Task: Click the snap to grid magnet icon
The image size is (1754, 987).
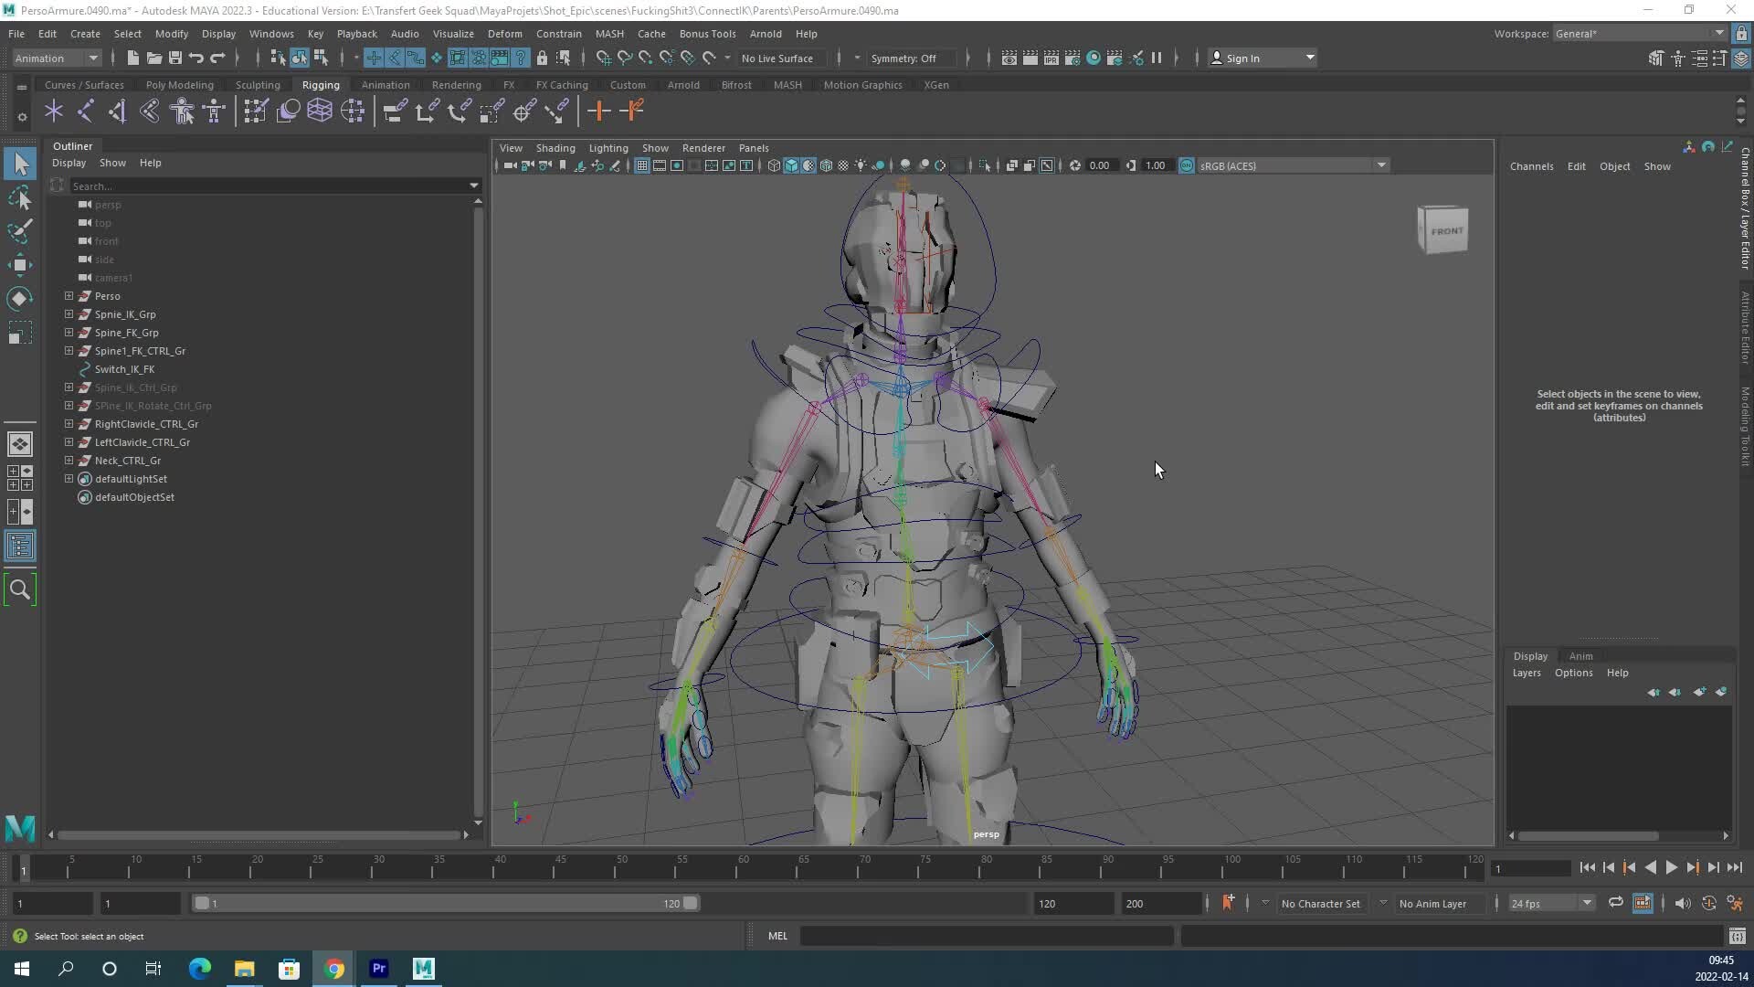Action: pos(603,58)
